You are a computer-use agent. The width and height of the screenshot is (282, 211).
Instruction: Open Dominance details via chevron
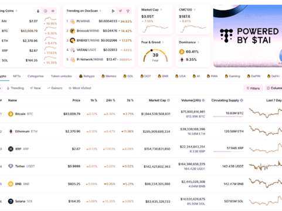(198, 42)
